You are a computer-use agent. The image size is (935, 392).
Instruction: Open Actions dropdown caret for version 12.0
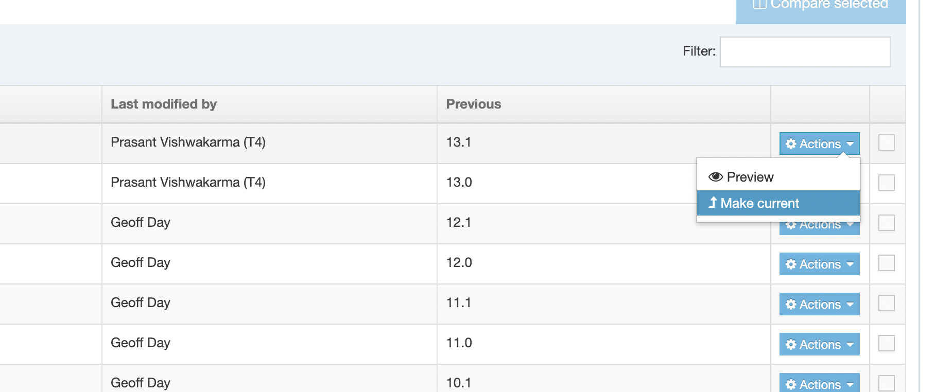coord(850,264)
